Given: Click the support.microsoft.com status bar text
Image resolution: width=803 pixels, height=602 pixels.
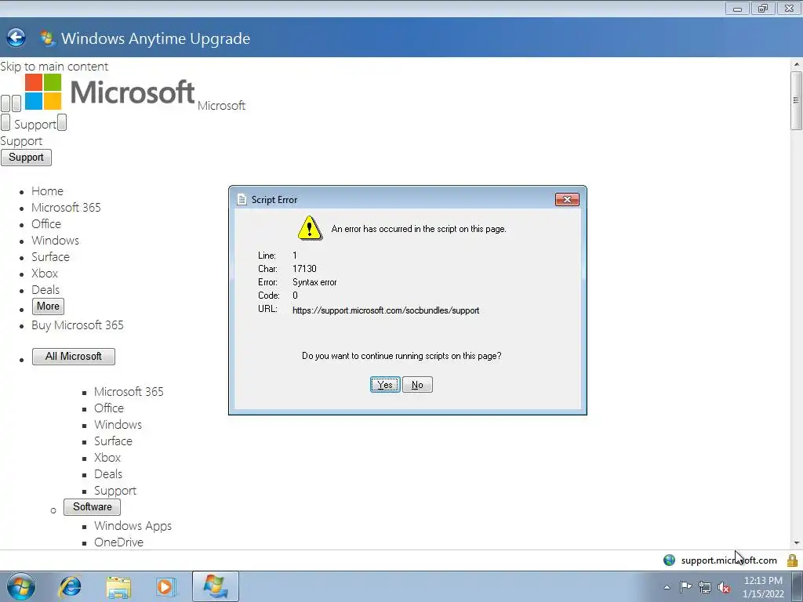Looking at the screenshot, I should coord(729,560).
